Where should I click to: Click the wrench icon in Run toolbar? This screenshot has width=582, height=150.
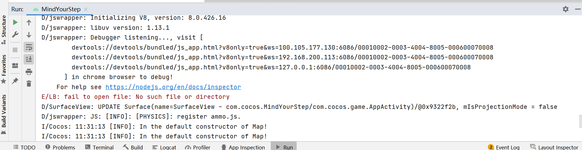[x=15, y=35]
